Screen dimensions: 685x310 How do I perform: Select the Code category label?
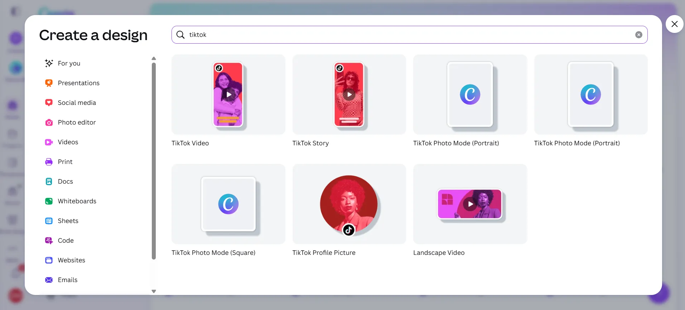coord(66,241)
